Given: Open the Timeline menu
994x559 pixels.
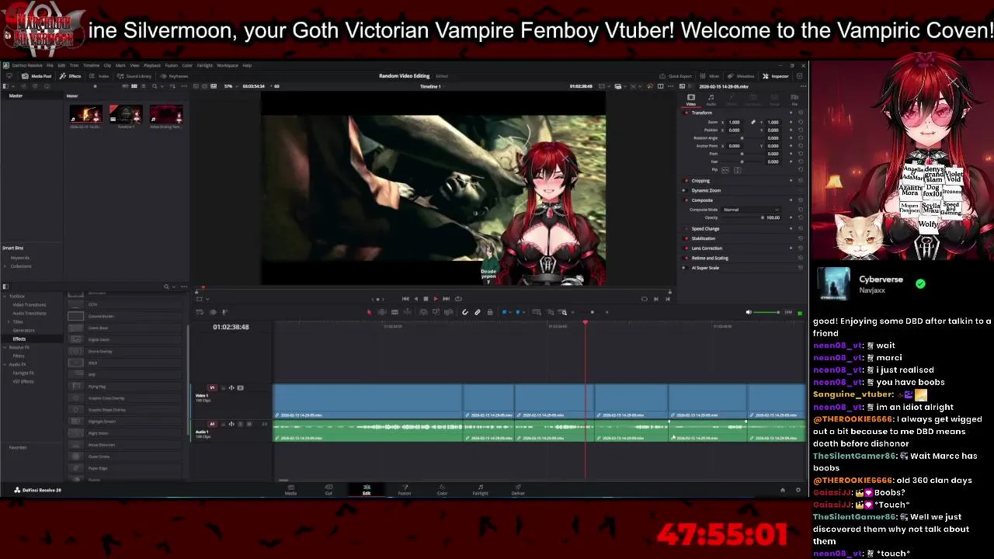Looking at the screenshot, I should [x=91, y=65].
